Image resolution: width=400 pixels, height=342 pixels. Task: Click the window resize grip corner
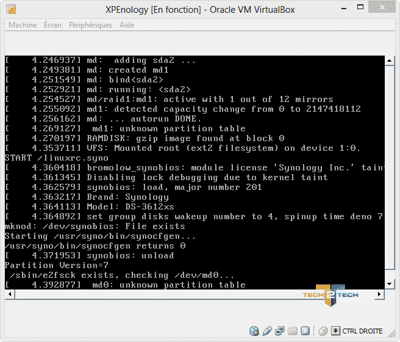click(391, 333)
